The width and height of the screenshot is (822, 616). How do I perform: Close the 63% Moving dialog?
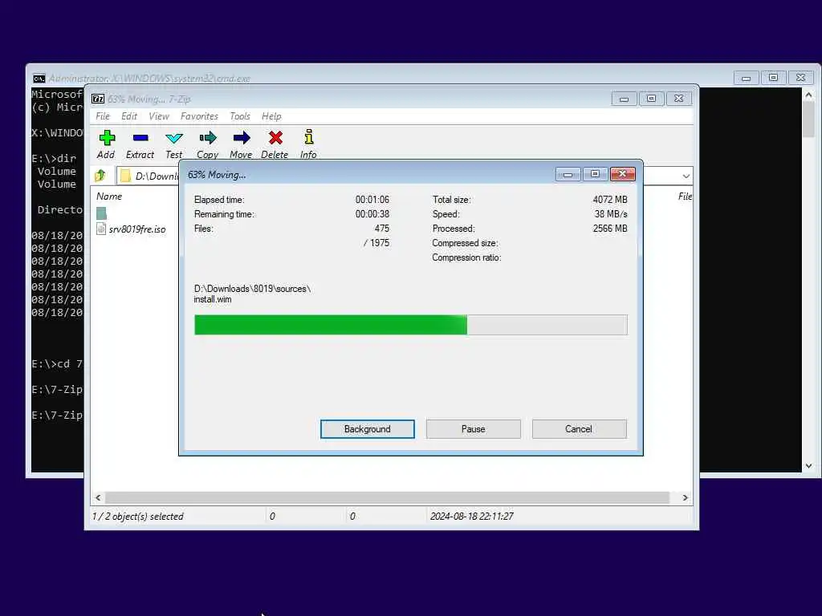pyautogui.click(x=623, y=174)
